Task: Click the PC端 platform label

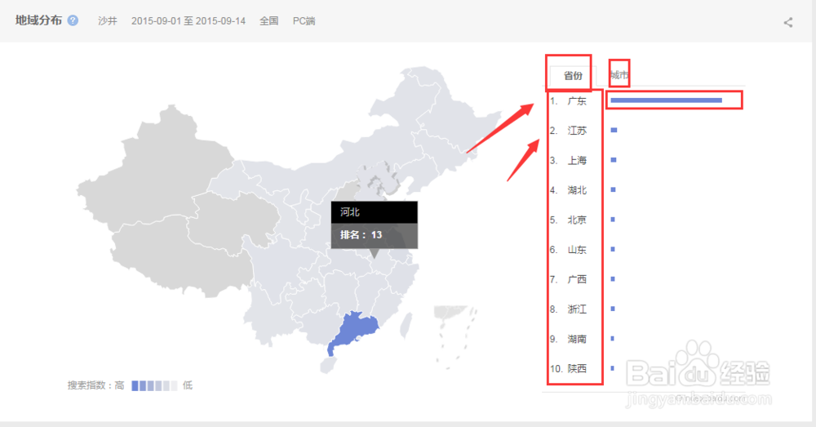Action: click(304, 21)
